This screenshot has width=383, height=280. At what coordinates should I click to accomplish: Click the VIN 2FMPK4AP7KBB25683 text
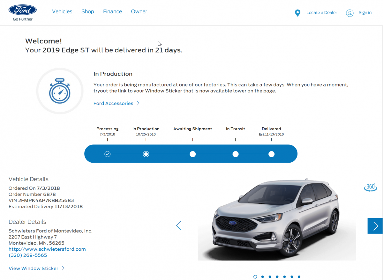[x=41, y=201]
